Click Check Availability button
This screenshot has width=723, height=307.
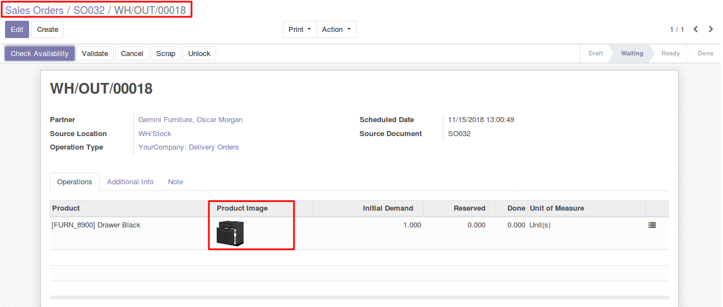[40, 54]
